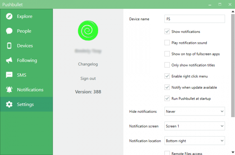The height and width of the screenshot is (155, 235).
Task: Click the settings vertical scrollbar thumb
Action: point(233,65)
